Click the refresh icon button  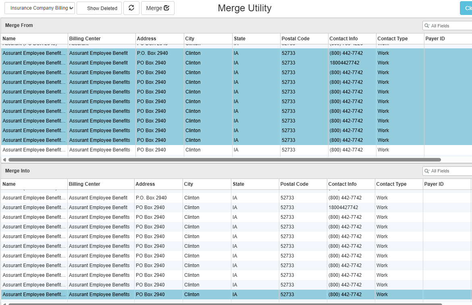point(131,8)
